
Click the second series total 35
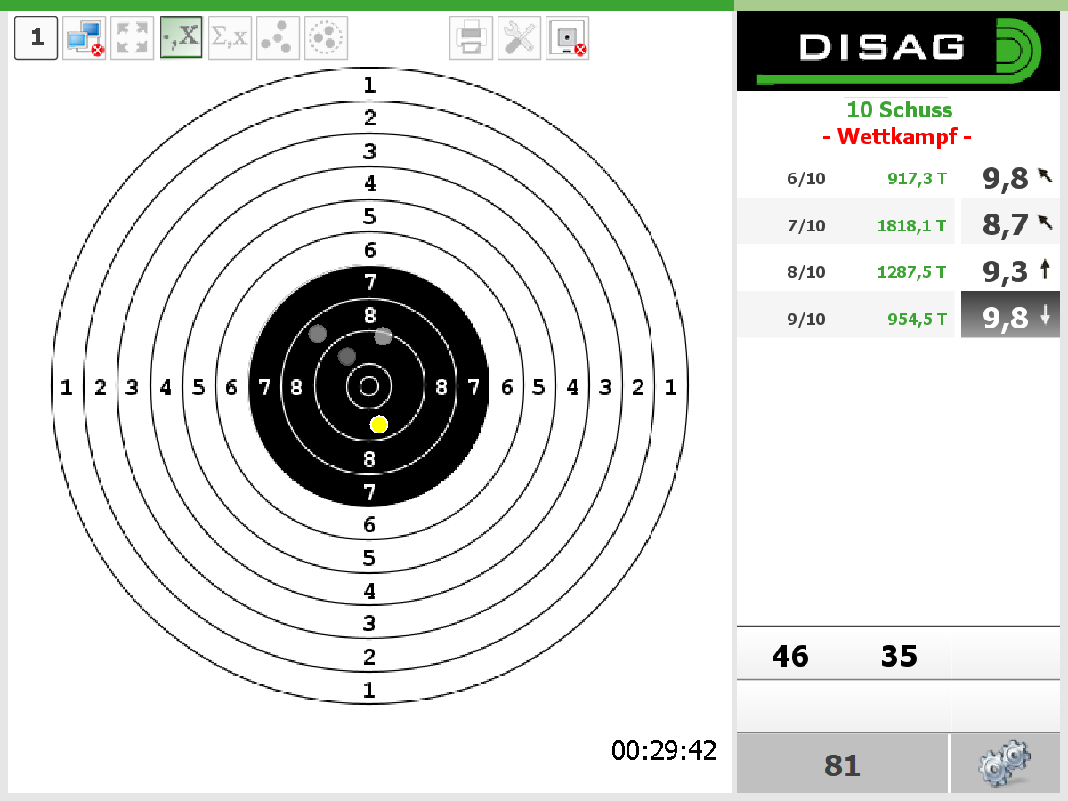898,656
